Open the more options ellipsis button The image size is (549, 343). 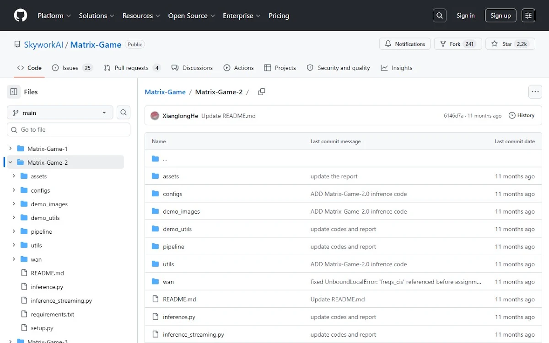click(x=535, y=92)
